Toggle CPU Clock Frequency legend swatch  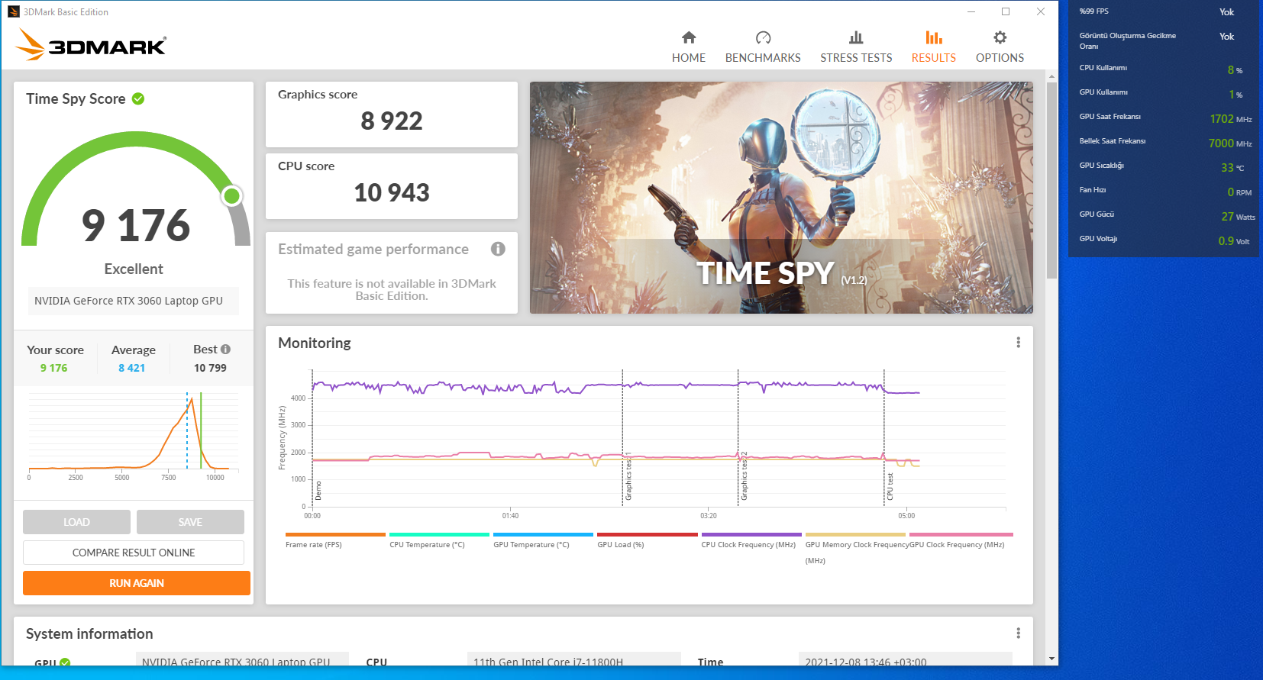(751, 535)
